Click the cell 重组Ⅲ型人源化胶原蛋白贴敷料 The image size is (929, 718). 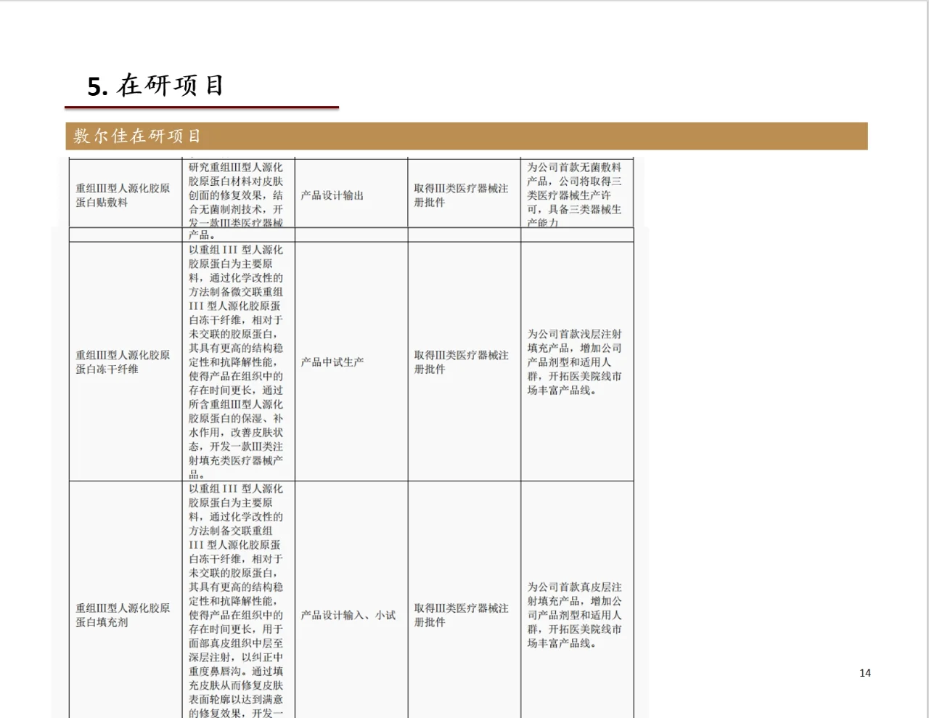tap(122, 195)
